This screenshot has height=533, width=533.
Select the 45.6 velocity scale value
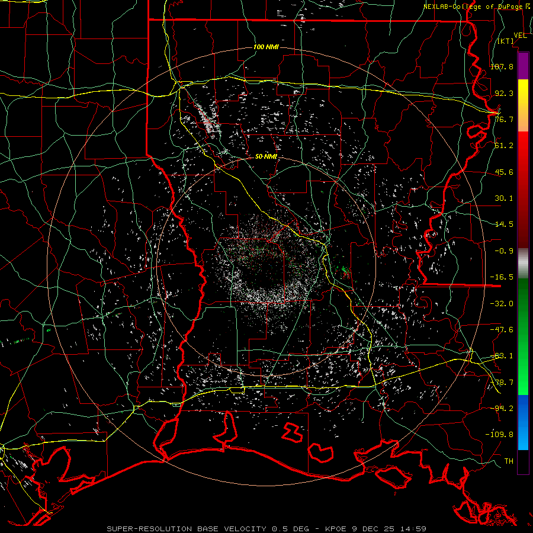click(504, 172)
